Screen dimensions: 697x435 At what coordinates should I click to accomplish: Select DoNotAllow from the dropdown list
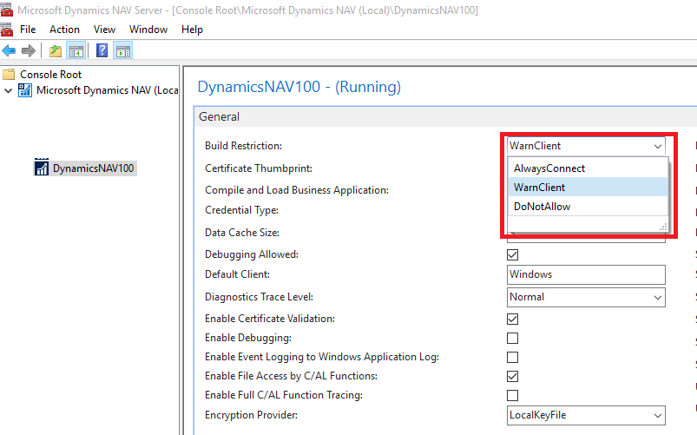588,207
